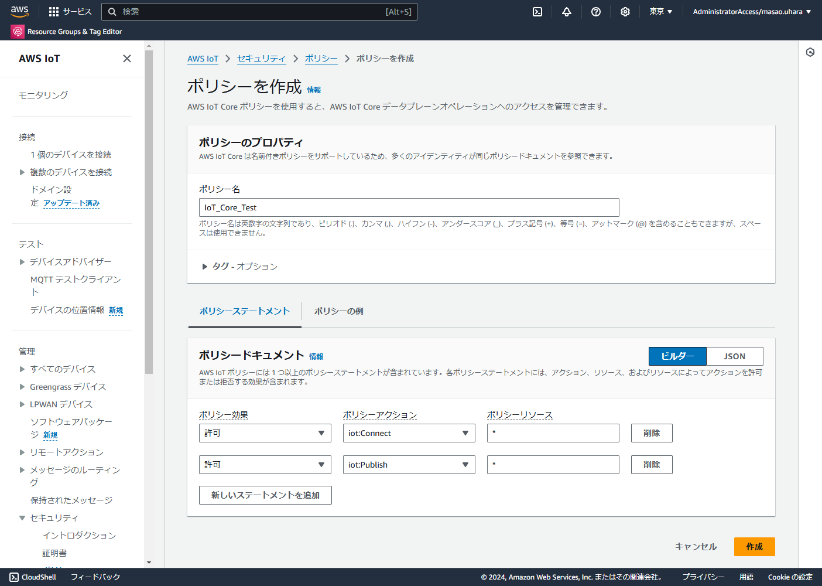Open ソフトウェアパッケージ in sidebar
Viewport: 822px width, 586px height.
click(71, 428)
